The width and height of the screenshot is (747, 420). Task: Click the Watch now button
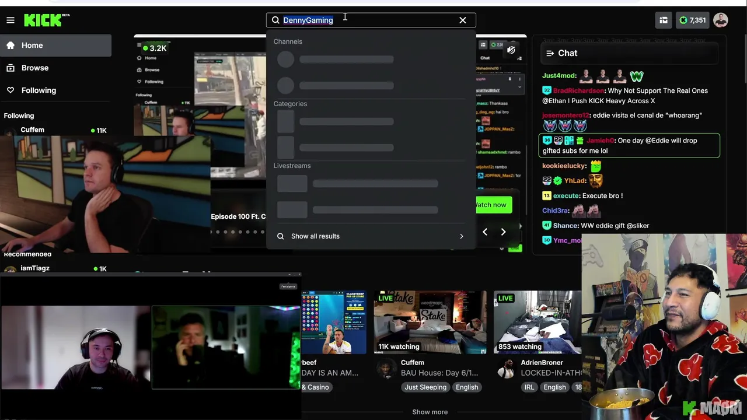click(494, 205)
